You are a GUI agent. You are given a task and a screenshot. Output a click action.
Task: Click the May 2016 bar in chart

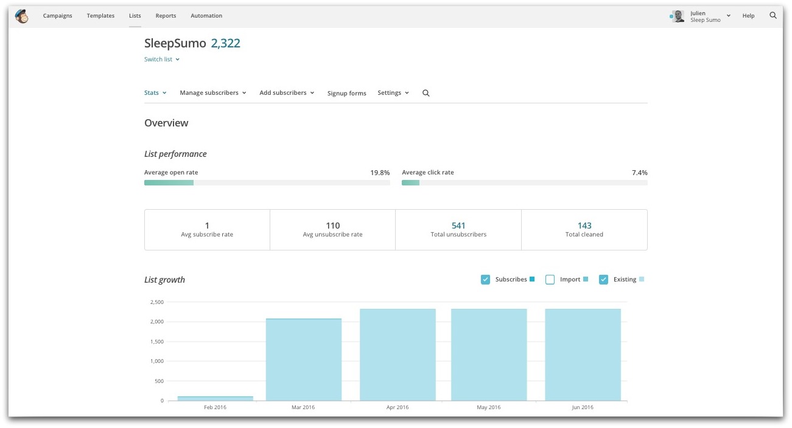[x=489, y=354]
